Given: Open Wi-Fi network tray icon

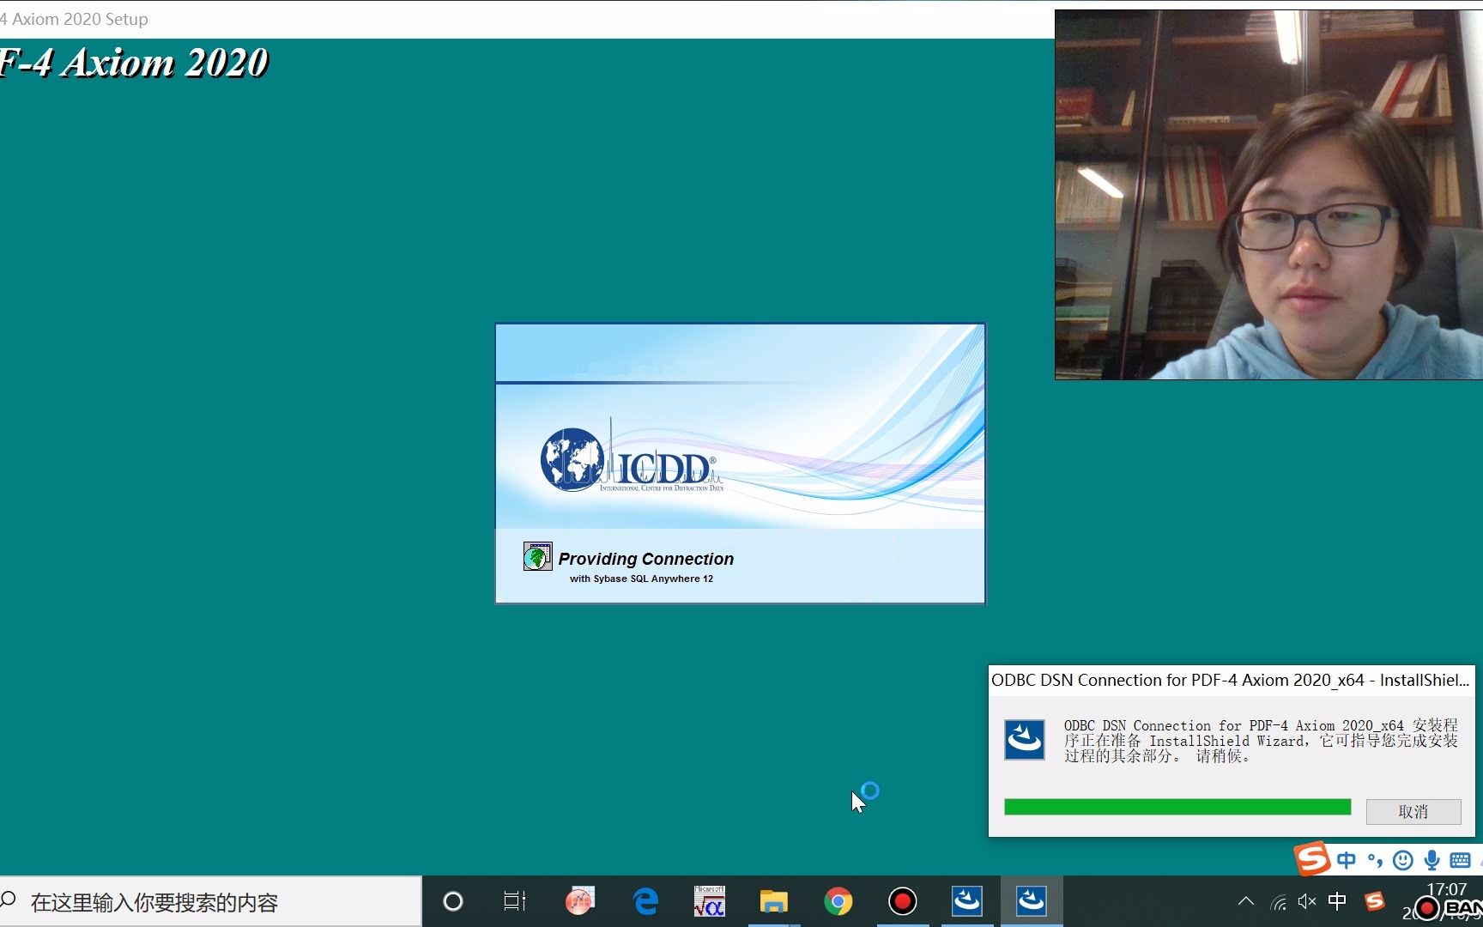Looking at the screenshot, I should pyautogui.click(x=1278, y=902).
